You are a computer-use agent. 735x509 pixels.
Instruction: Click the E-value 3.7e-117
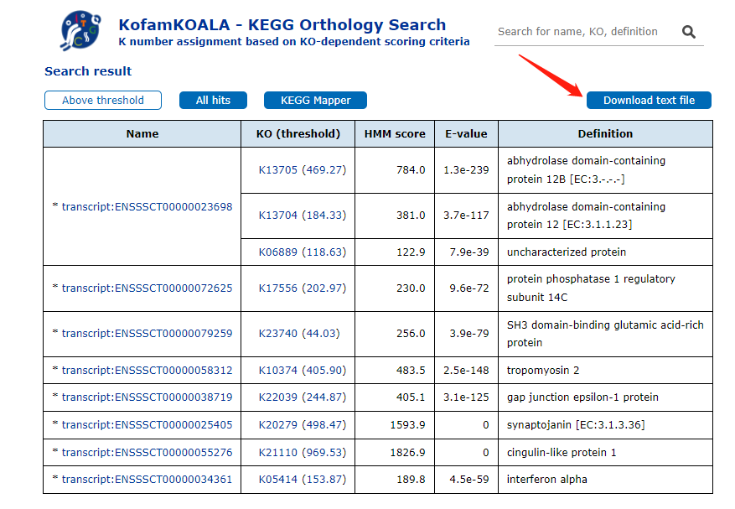click(x=466, y=216)
